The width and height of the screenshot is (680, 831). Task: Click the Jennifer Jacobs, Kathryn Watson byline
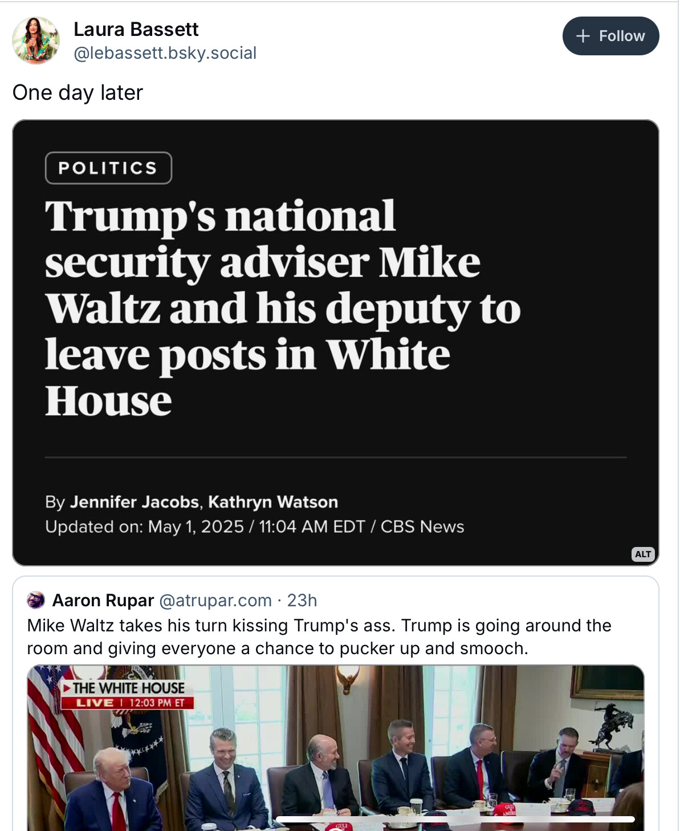point(203,502)
